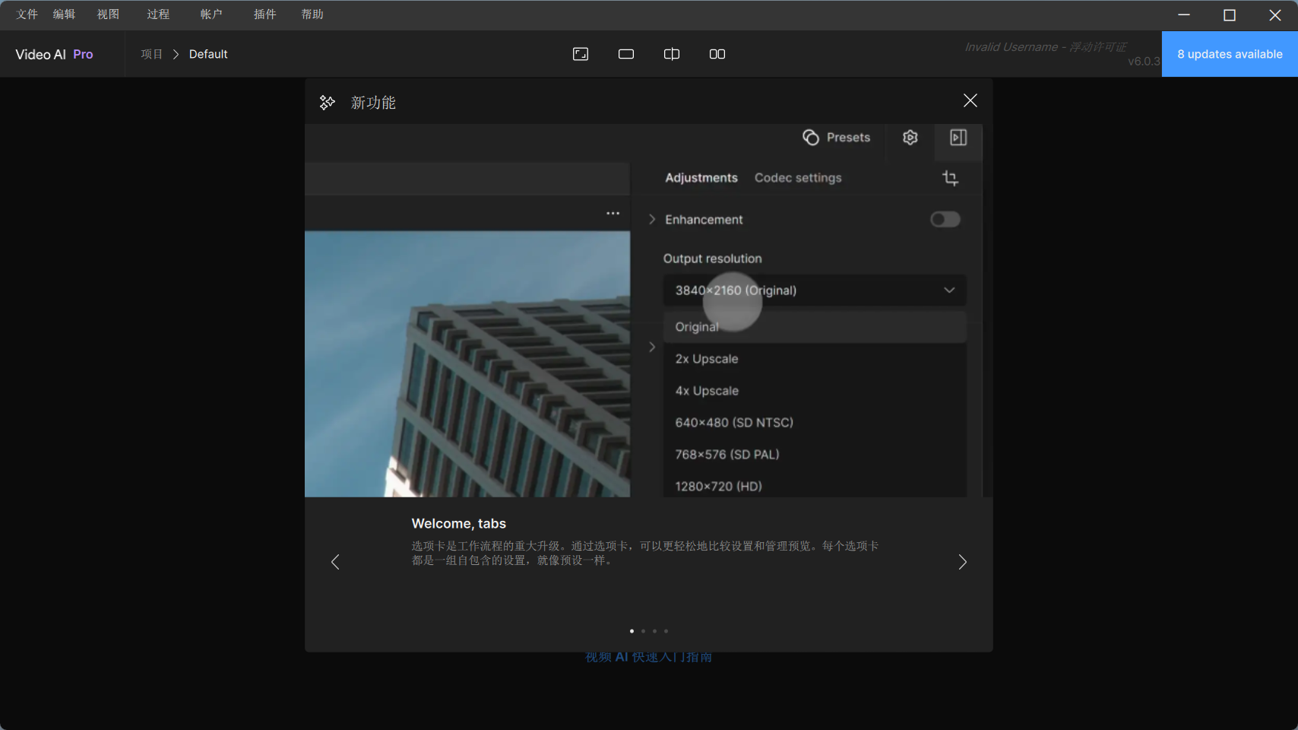
Task: Jump to the third slide dot
Action: pos(654,631)
